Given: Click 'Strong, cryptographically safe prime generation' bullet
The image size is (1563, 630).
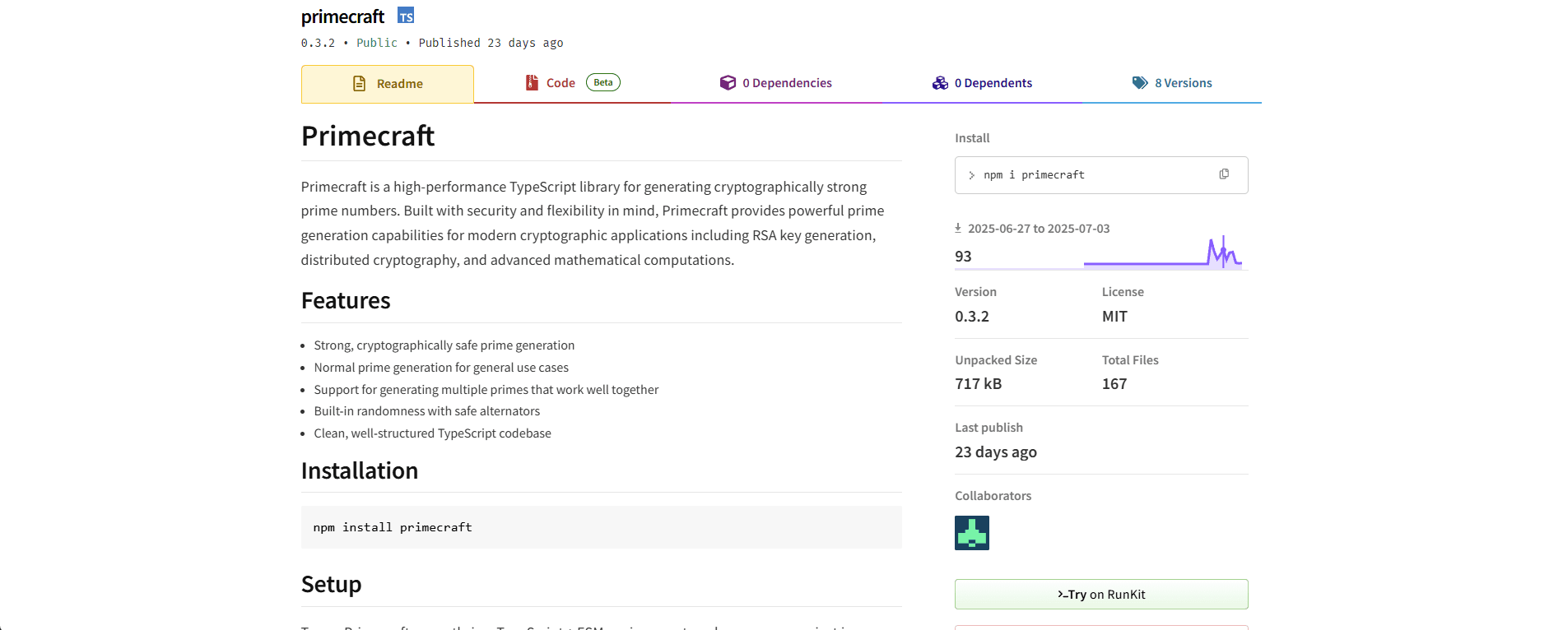Looking at the screenshot, I should pos(444,345).
